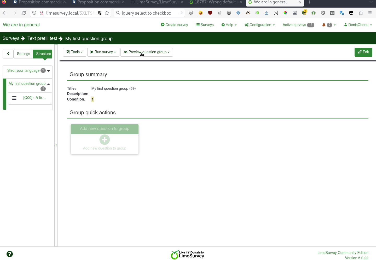Expand the Configuration menu
Image resolution: width=376 pixels, height=260 pixels.
pyautogui.click(x=260, y=25)
